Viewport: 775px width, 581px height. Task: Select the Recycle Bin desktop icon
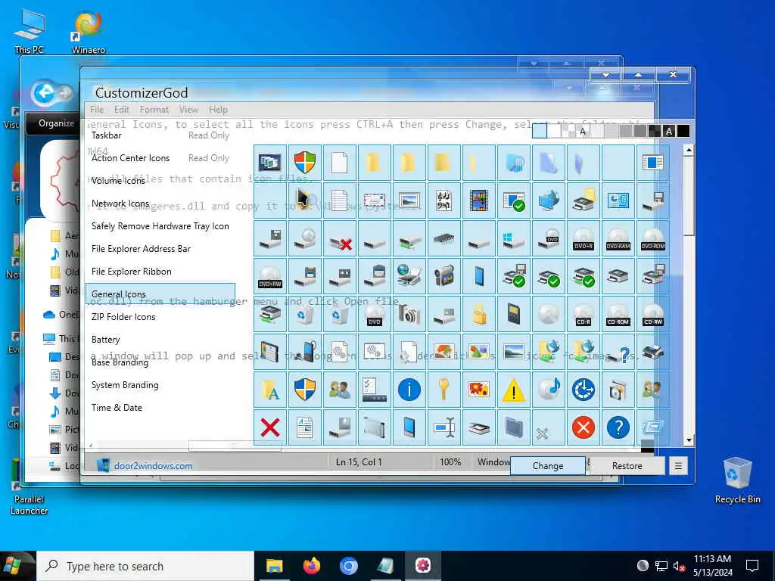(x=737, y=479)
